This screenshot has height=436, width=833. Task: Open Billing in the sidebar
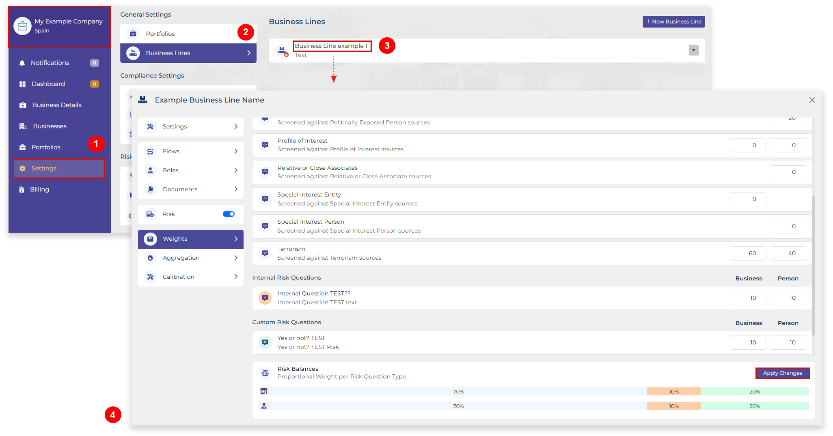[59, 189]
